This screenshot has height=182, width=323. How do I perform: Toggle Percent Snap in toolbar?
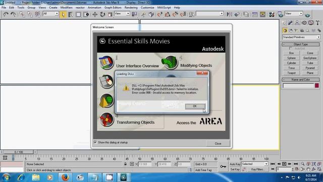tap(175, 14)
